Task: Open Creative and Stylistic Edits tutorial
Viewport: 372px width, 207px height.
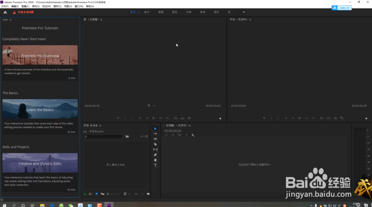Action: (x=40, y=163)
